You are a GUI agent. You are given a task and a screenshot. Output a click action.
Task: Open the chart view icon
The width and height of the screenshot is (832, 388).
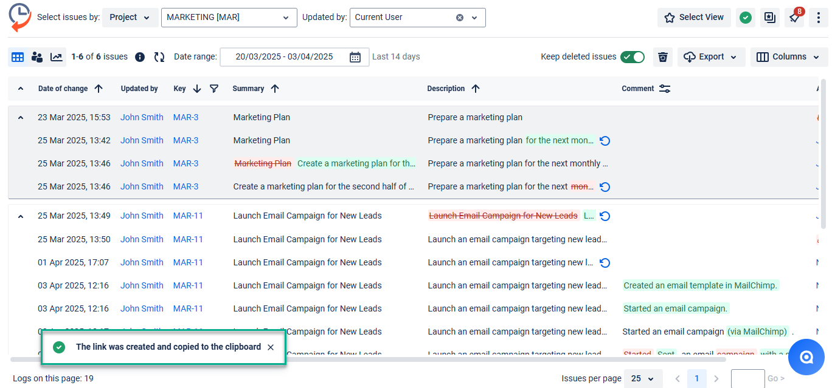click(x=57, y=57)
